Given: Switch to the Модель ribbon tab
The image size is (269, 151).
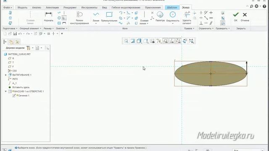Looking at the screenshot, I should pos(22,8).
